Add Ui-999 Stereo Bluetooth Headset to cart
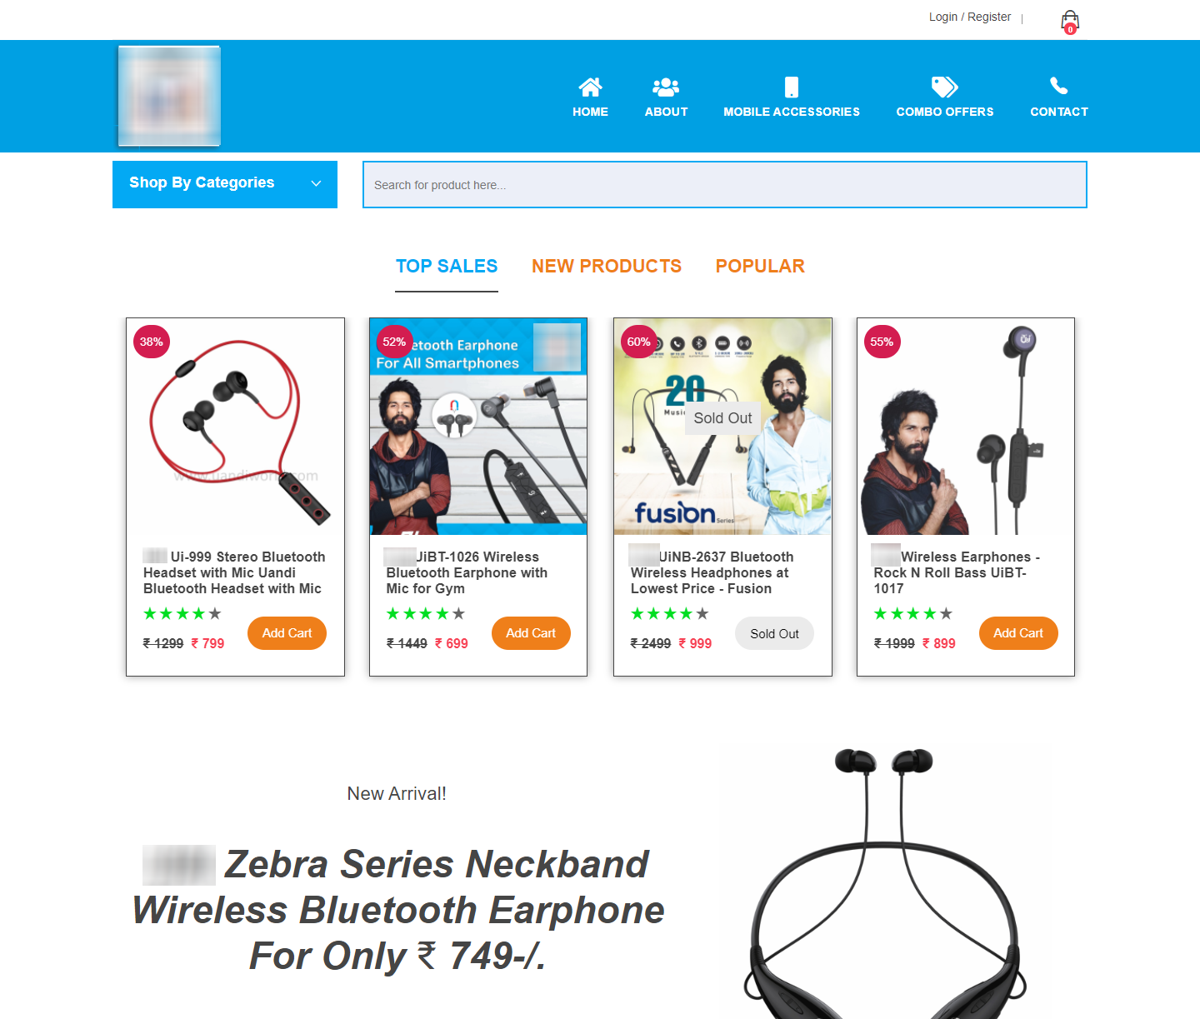Viewport: 1200px width, 1019px height. 287,633
